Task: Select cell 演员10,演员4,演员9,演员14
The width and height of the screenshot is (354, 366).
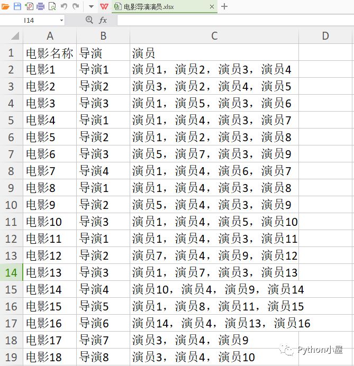Action: click(x=214, y=289)
